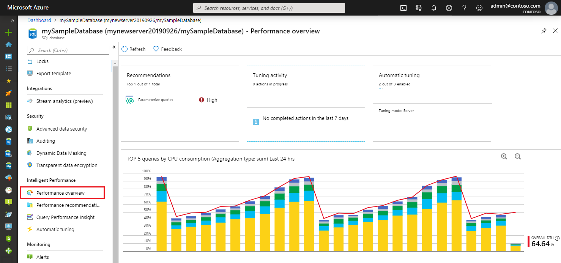Click Create a resource plus icon

(x=8, y=32)
